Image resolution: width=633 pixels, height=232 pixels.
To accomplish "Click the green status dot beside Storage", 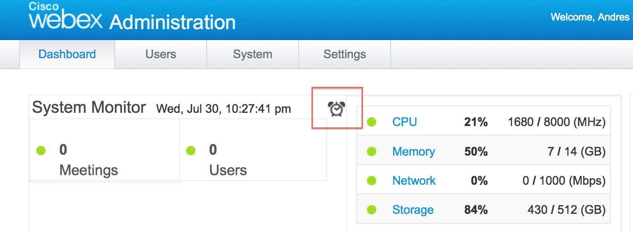I will pos(372,210).
